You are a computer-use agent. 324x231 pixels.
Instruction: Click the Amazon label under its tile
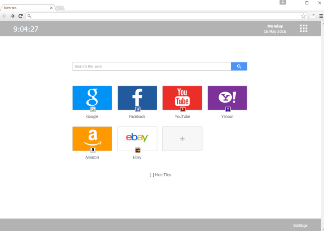click(x=92, y=157)
